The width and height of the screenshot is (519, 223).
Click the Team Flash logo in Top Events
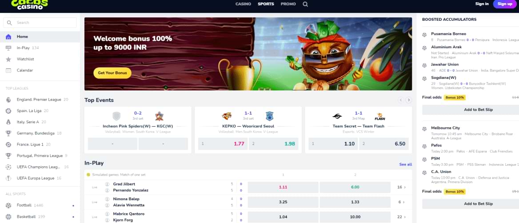point(379,116)
